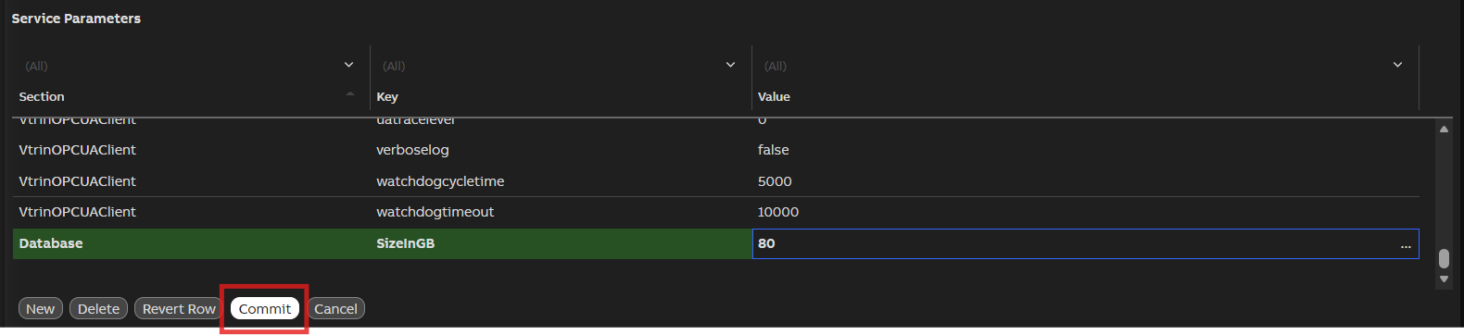This screenshot has width=1464, height=335.
Task: Click the New button
Action: click(x=41, y=308)
